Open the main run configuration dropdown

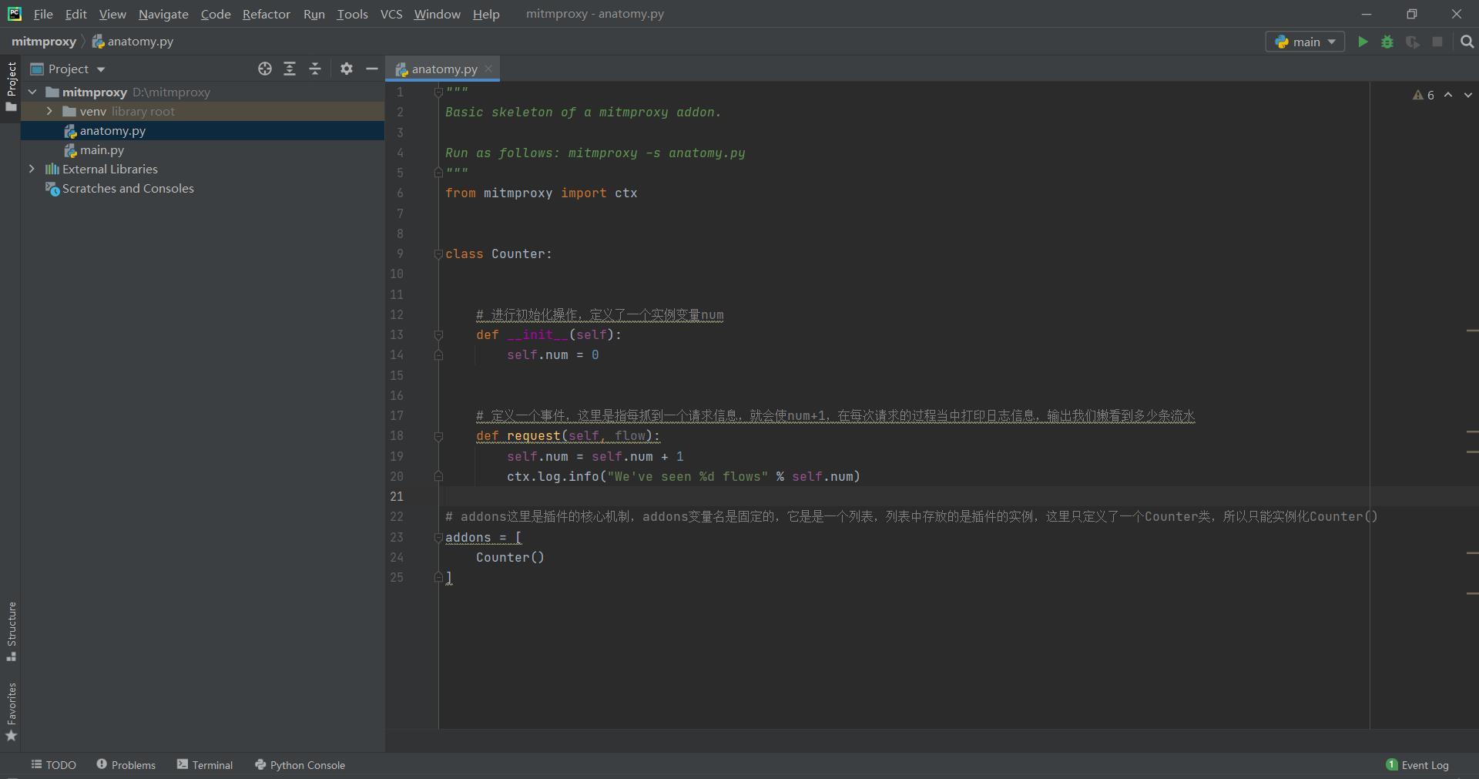(x=1305, y=42)
